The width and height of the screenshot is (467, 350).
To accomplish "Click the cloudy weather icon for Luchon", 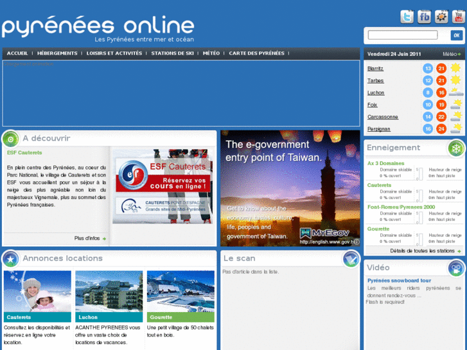I will pyautogui.click(x=455, y=92).
